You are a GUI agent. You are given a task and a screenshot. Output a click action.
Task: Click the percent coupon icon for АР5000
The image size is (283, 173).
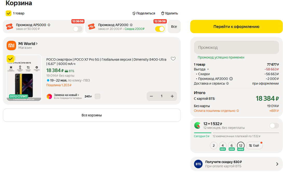tap(9, 27)
